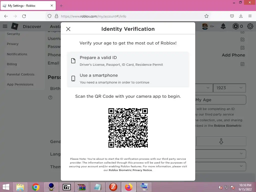Click the birthday help question mark icon
Image resolution: width=256 pixels, height=192 pixels.
point(50,97)
